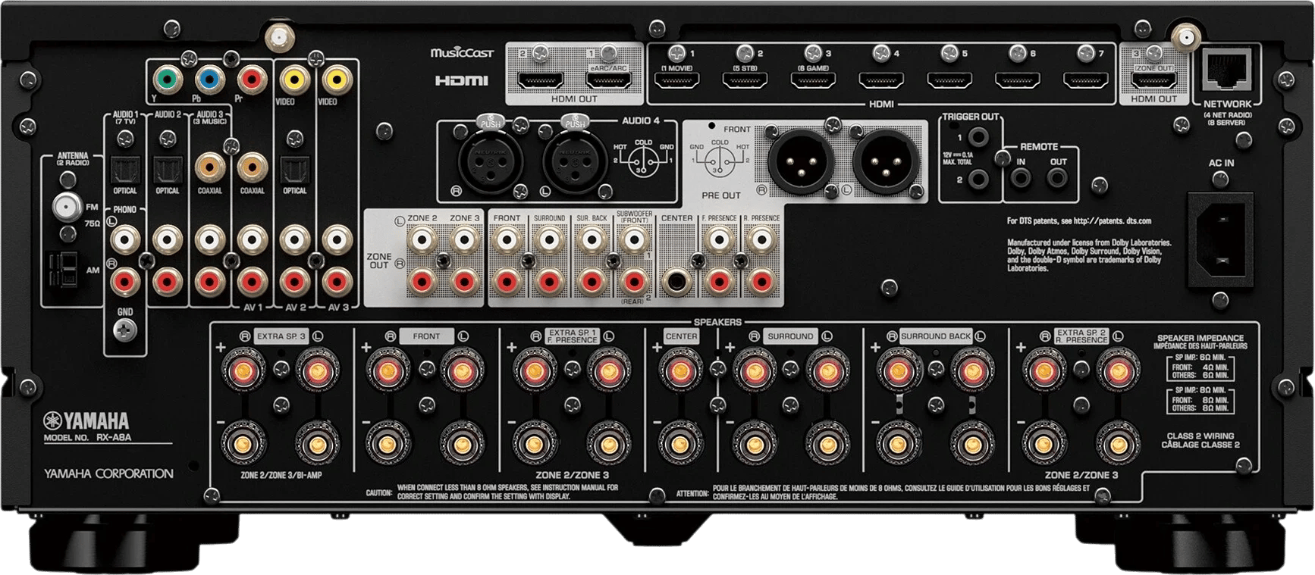
Task: Open the patents.dts.com URL text
Action: click(1113, 221)
